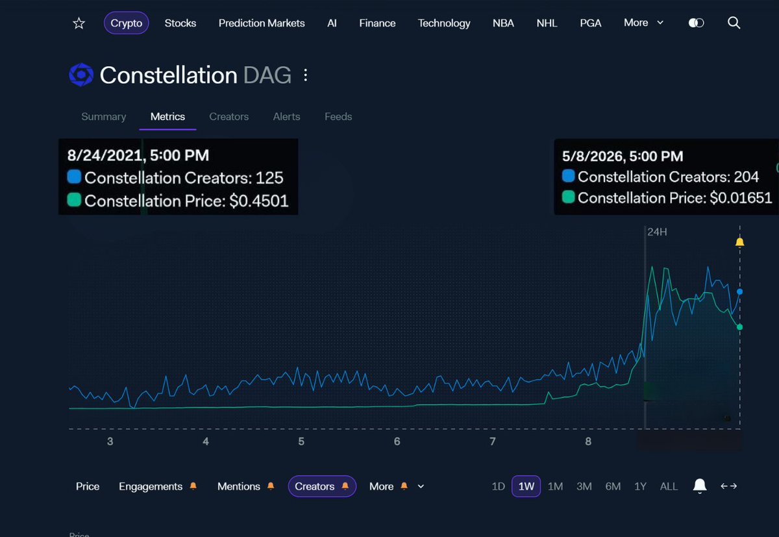Open the AI category

click(x=332, y=23)
